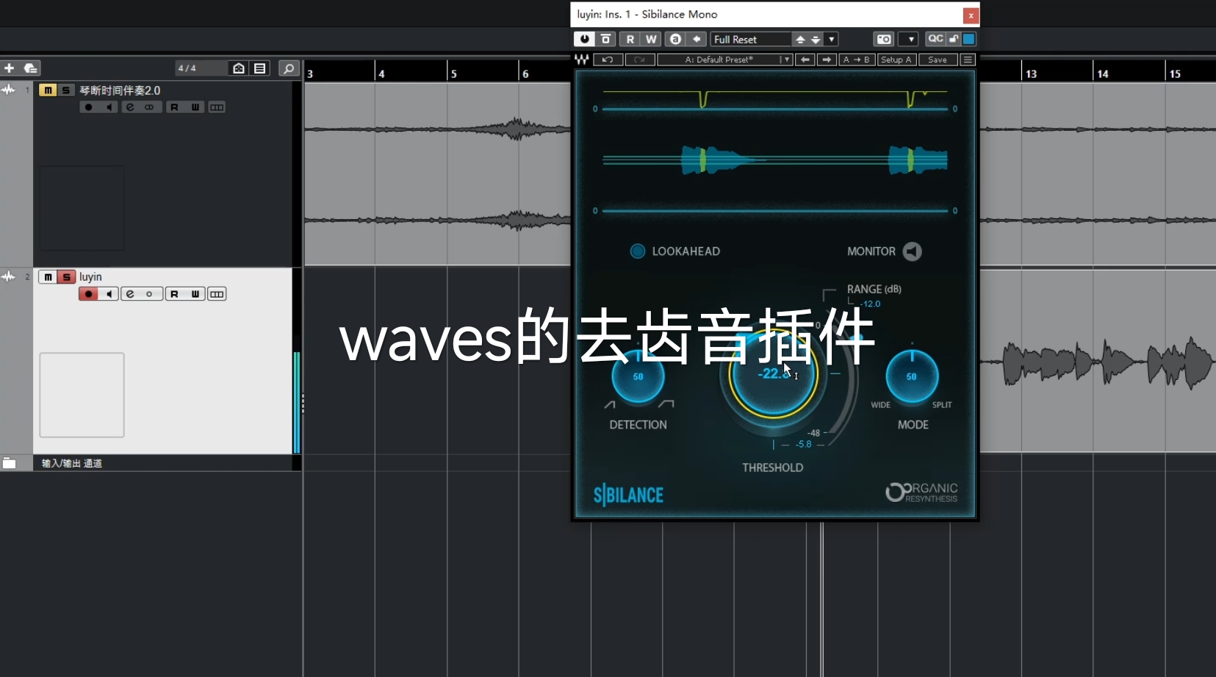The height and width of the screenshot is (677, 1216).
Task: Open track list filter icon
Action: (x=260, y=68)
